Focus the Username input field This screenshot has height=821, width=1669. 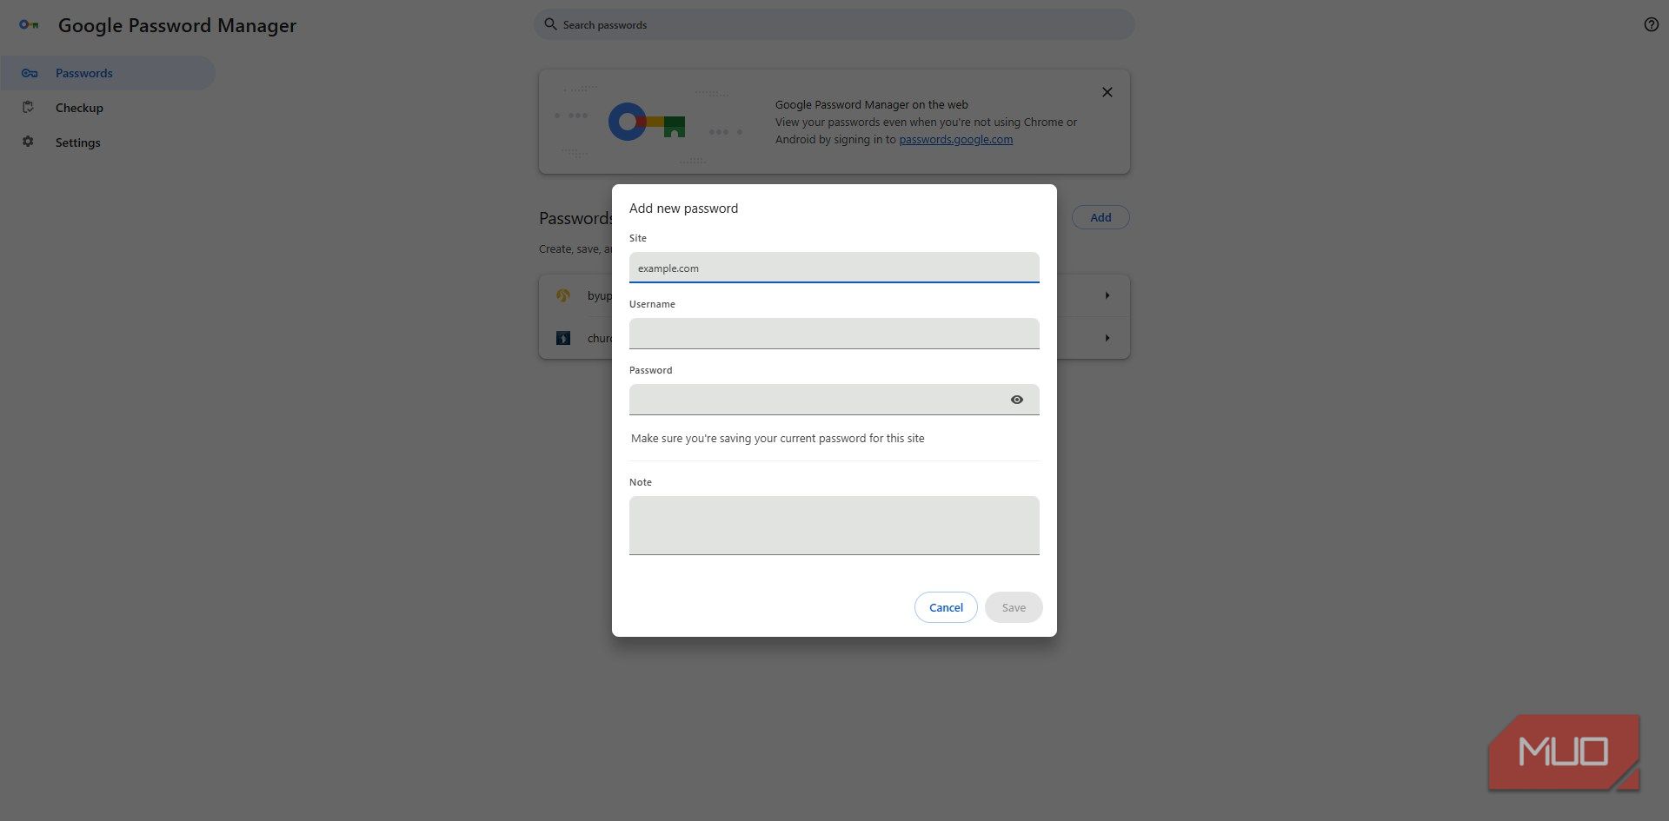(x=834, y=334)
